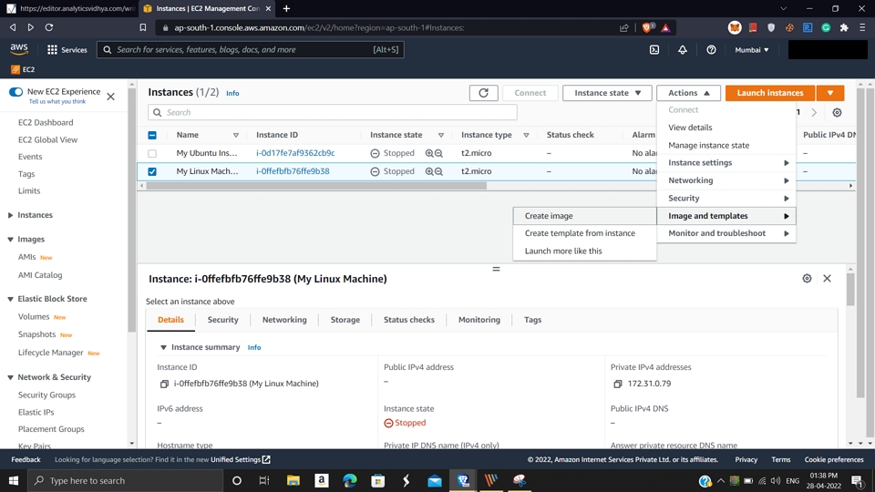Collapse the Images sidebar section
Image resolution: width=875 pixels, height=492 pixels.
click(x=10, y=240)
